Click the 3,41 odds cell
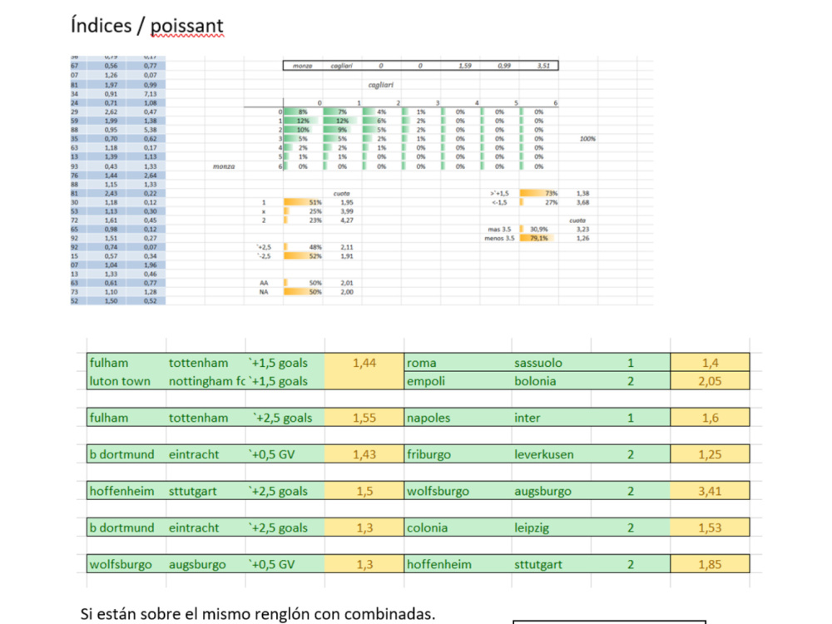The image size is (832, 624). click(710, 491)
